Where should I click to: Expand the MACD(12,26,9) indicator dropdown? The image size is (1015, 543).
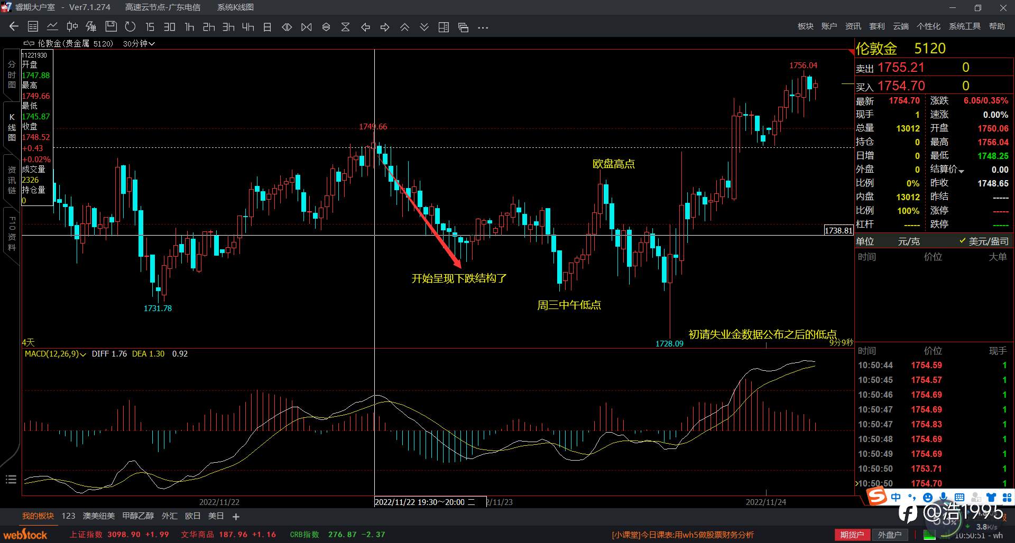pyautogui.click(x=55, y=354)
